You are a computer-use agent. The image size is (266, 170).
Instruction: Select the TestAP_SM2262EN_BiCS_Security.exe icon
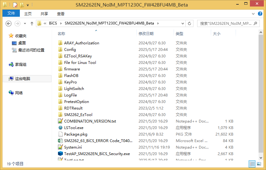tap(60, 154)
